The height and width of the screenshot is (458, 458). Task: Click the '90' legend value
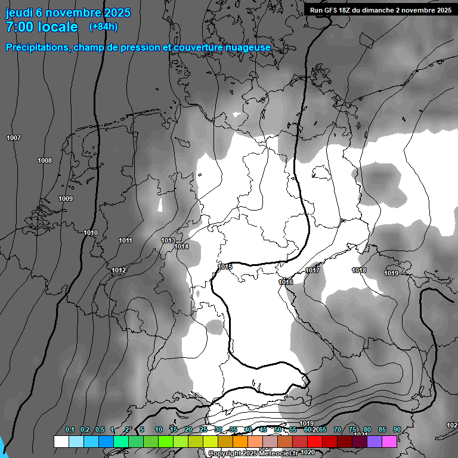(x=397, y=429)
